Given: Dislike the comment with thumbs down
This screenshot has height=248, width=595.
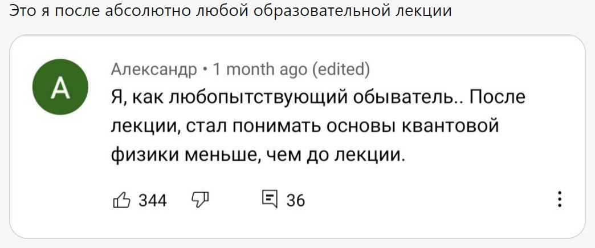Looking at the screenshot, I should [x=200, y=199].
